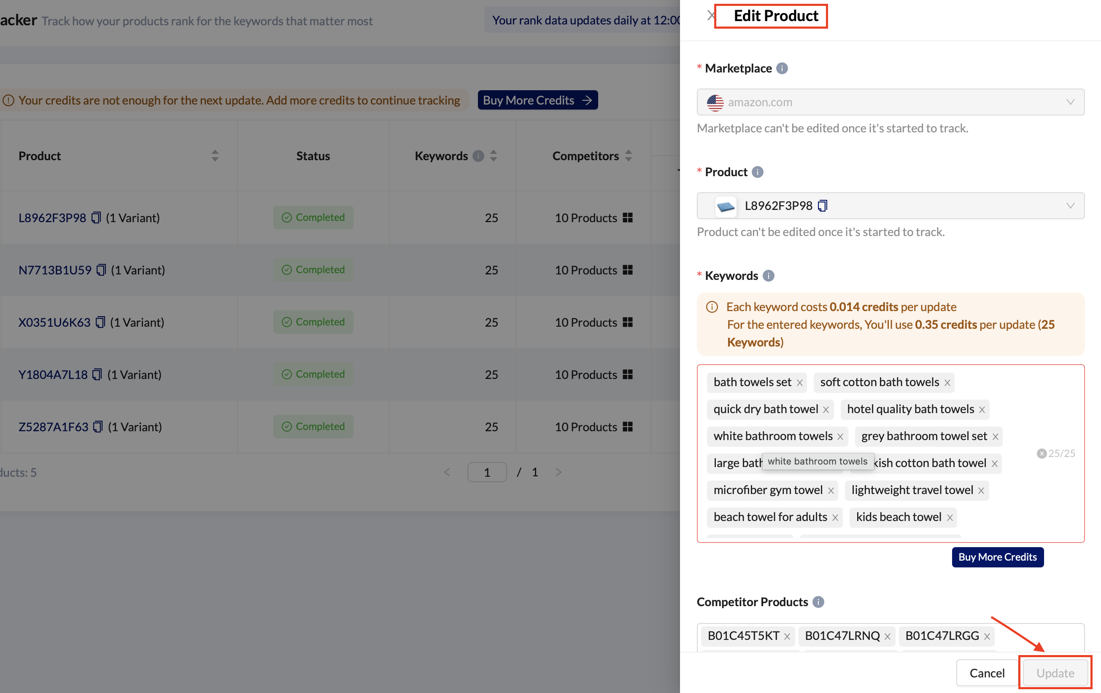Click the Marketplace info icon
Screen dimensions: 1101x693
782,69
